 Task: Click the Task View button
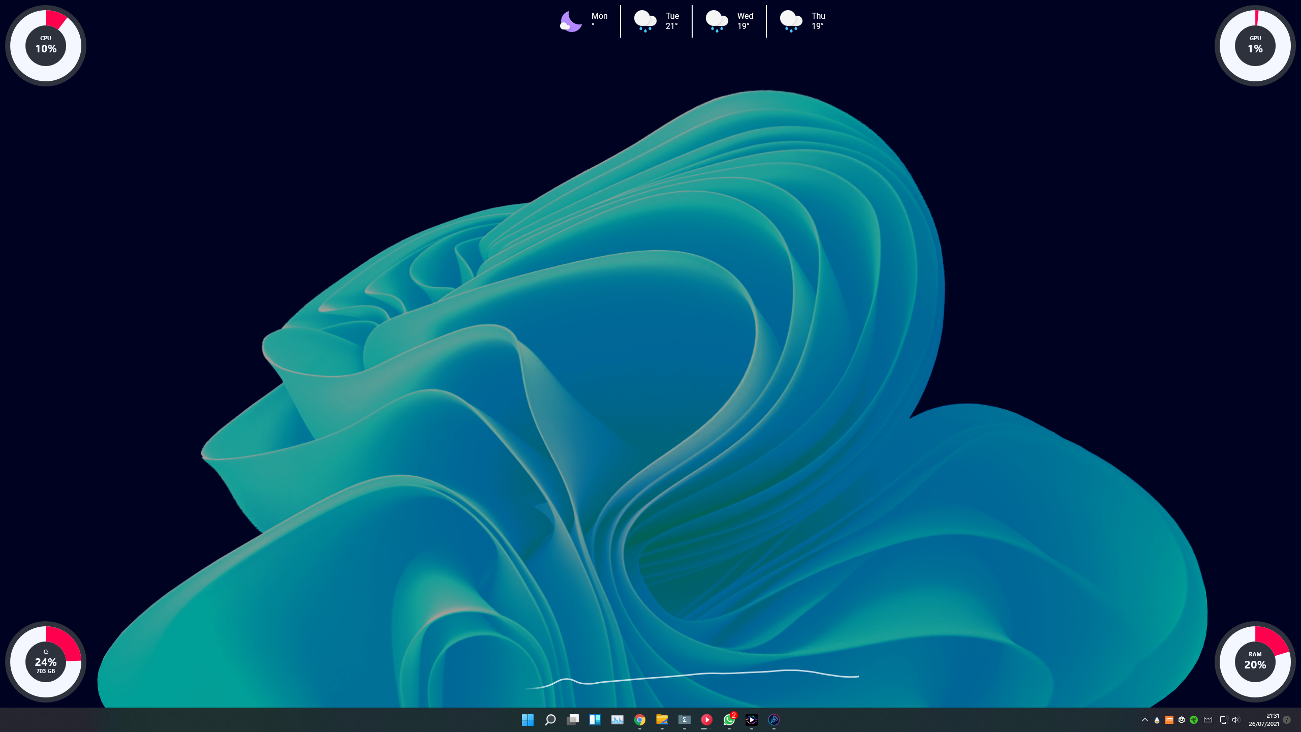(x=572, y=719)
